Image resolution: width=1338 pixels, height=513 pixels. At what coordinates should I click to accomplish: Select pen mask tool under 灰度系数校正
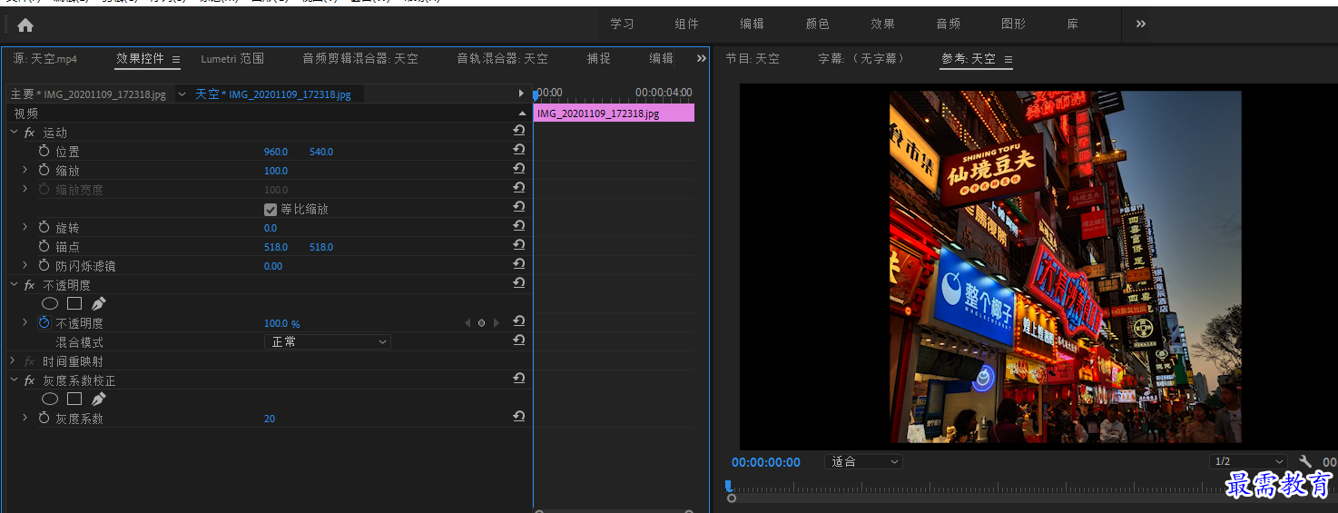tap(98, 399)
